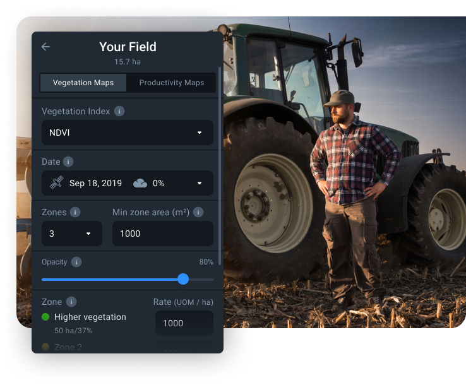Click the Min zone area input field
Viewport: 466px width, 385px height.
163,234
